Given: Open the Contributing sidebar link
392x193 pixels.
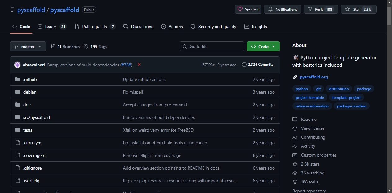Looking at the screenshot, I should pyautogui.click(x=309, y=137).
